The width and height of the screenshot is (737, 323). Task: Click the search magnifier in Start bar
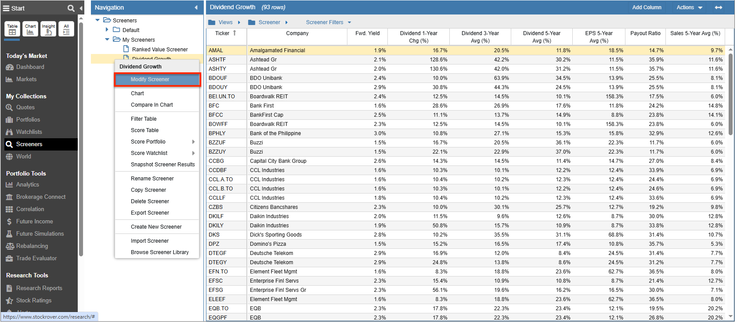coord(71,8)
